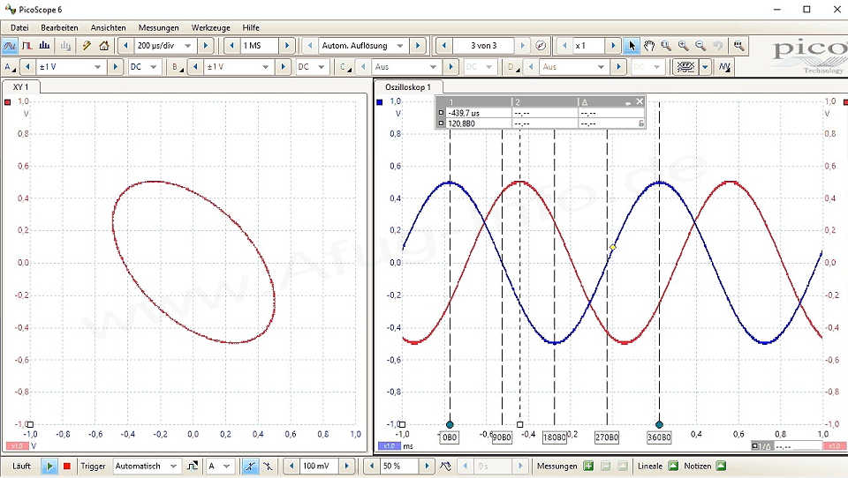
Task: Select the XY 1 view tab
Action: click(x=20, y=86)
